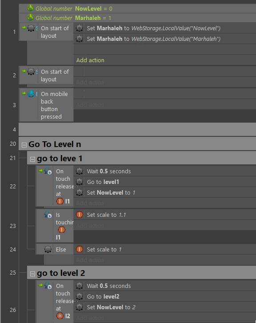Click sprite icon beside Set scale to 1.1
Viewport: 256px width, 323px height.
point(79,215)
